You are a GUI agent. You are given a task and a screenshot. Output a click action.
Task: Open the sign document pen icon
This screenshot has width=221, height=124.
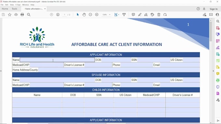coord(146,15)
